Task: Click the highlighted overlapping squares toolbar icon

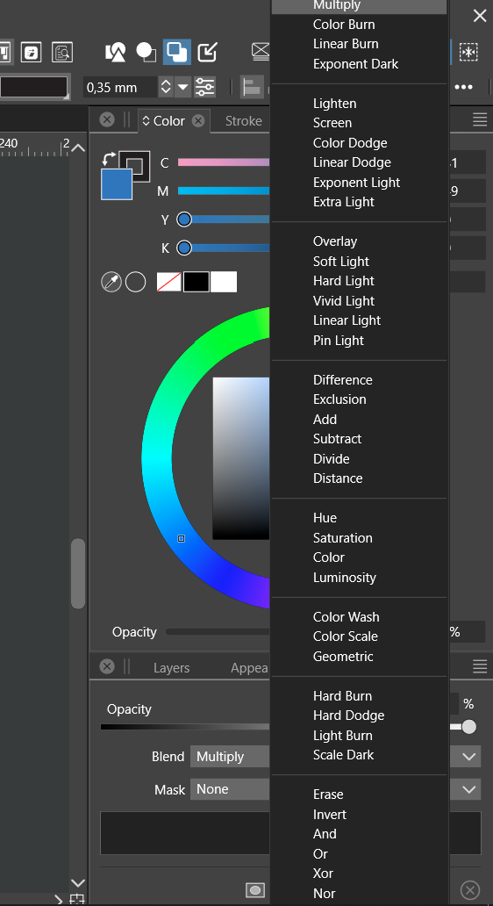Action: [x=177, y=52]
